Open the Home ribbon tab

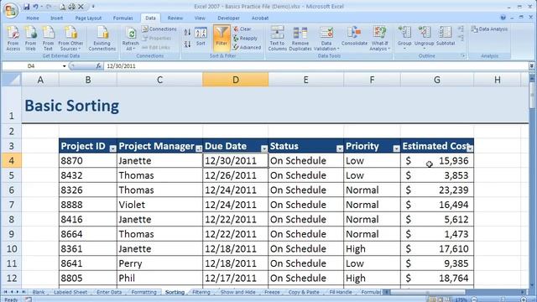pos(33,18)
